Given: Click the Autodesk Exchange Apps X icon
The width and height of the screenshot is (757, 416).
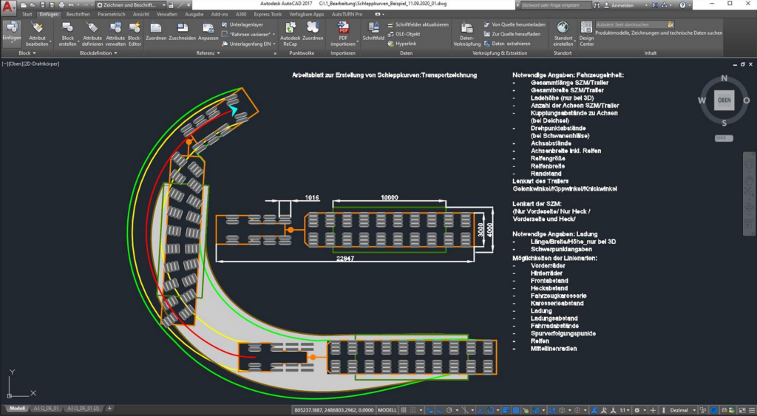Looking at the screenshot, I should click(x=655, y=5).
